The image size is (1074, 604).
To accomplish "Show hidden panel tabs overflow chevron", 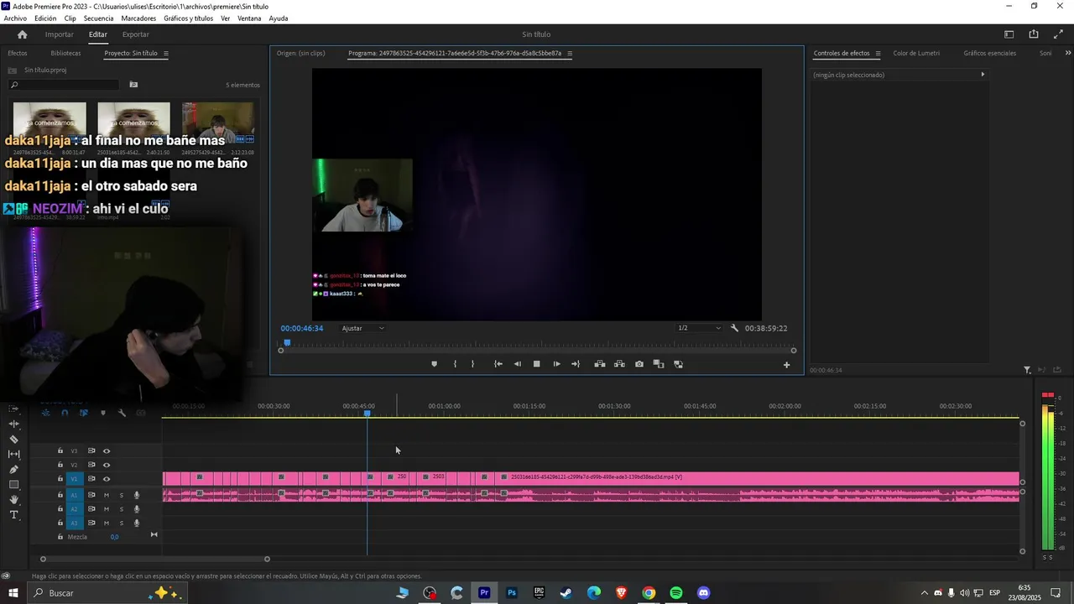I will [x=1066, y=53].
